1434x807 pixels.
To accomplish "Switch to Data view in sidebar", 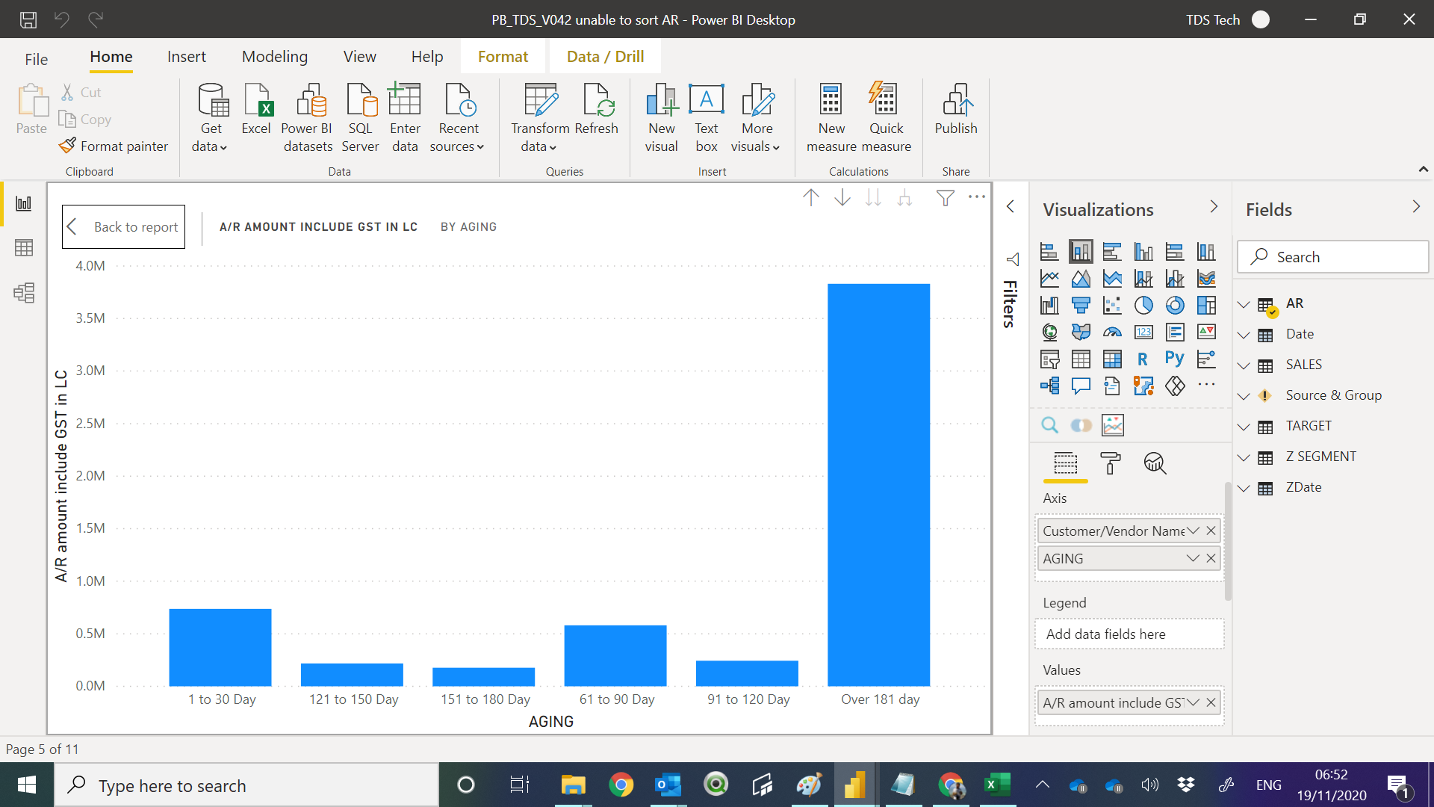I will [24, 248].
